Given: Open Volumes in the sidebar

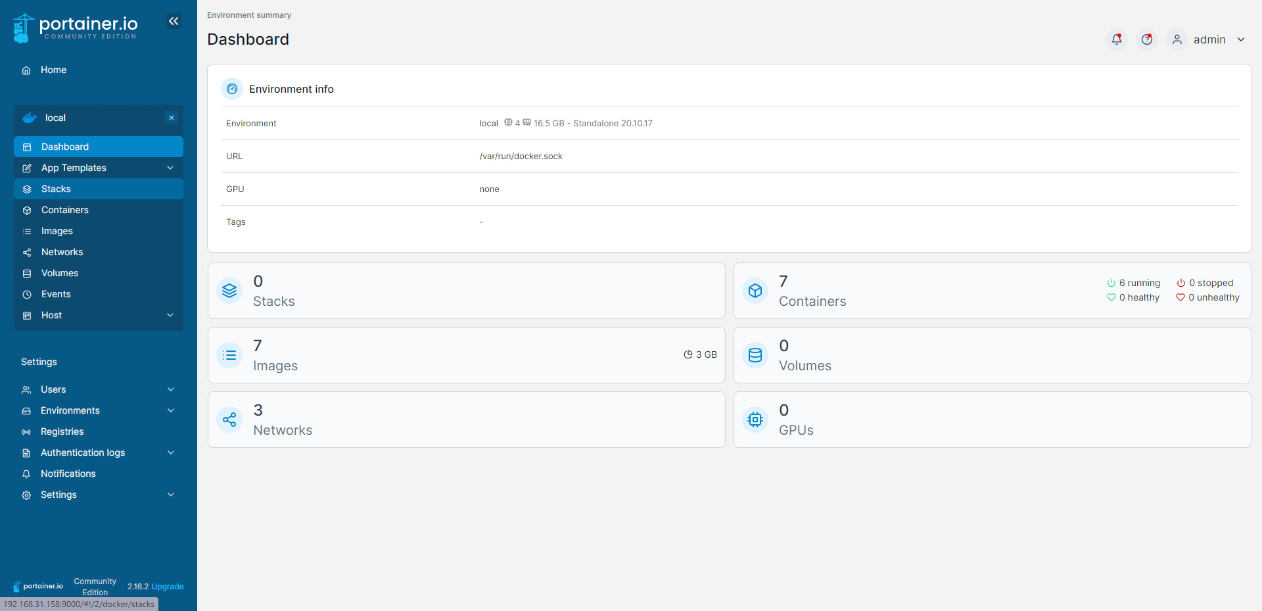Looking at the screenshot, I should click(99, 273).
